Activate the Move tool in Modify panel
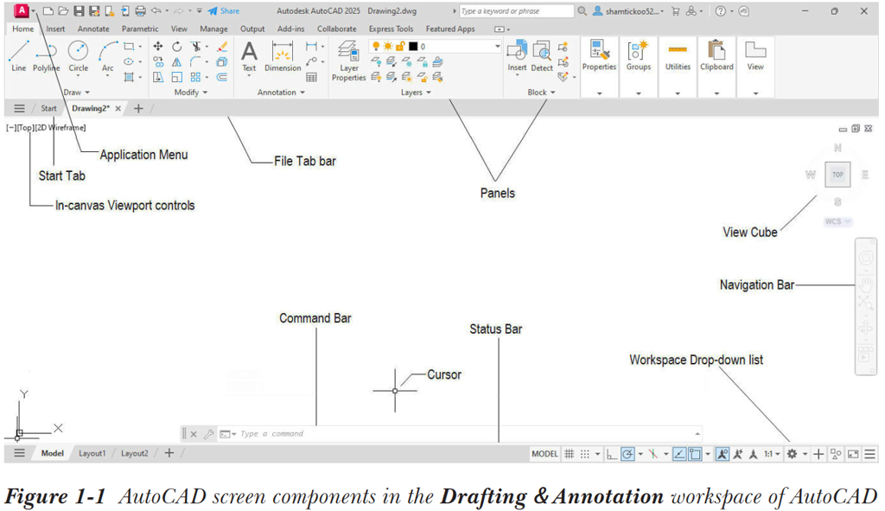 [x=158, y=47]
